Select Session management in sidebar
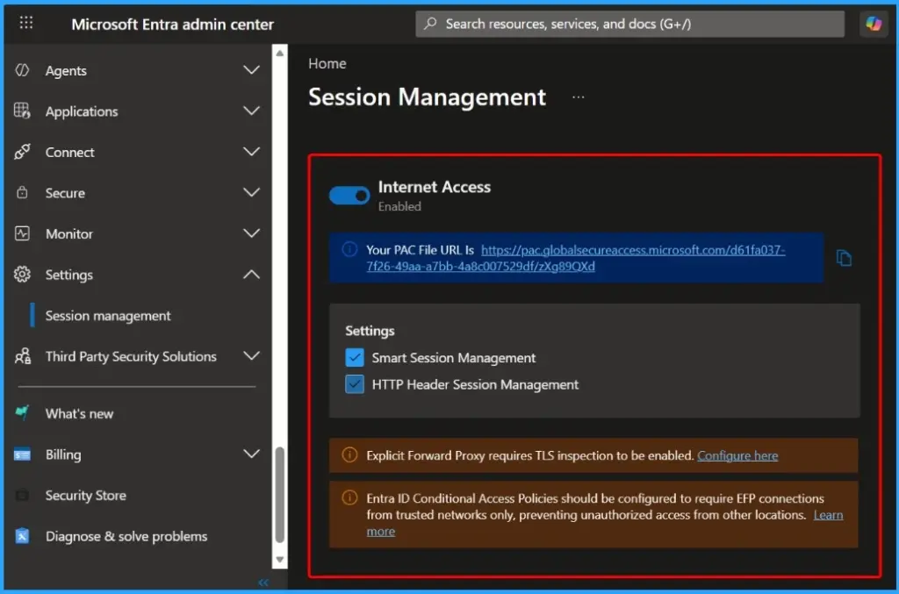Viewport: 899px width, 594px height. pyautogui.click(x=108, y=316)
